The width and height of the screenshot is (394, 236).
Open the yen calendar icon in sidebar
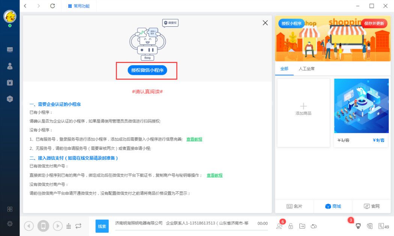tap(10, 82)
